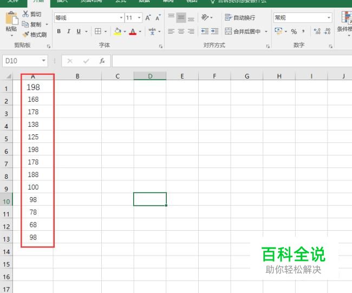This screenshot has height=293, width=352.
Task: Open the clipboard group dialog launcher
Action: tap(49, 46)
